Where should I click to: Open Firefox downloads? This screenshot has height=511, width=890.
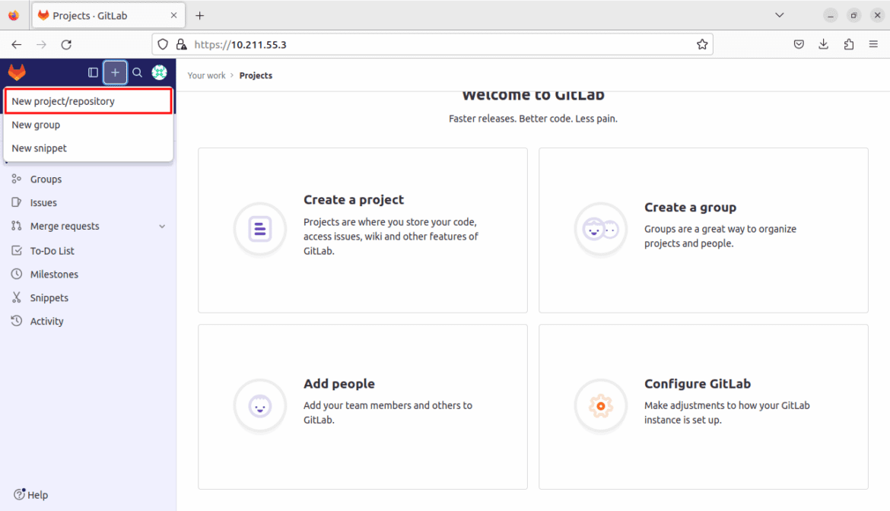point(823,44)
